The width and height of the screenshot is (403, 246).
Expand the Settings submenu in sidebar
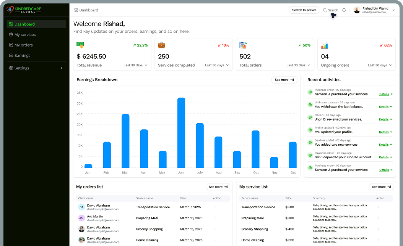pos(61,68)
